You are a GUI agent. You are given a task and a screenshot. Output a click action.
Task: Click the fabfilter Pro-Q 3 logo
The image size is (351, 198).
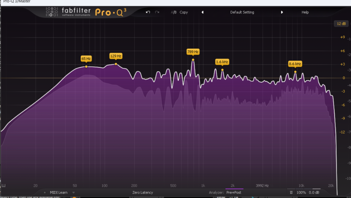[x=86, y=12]
